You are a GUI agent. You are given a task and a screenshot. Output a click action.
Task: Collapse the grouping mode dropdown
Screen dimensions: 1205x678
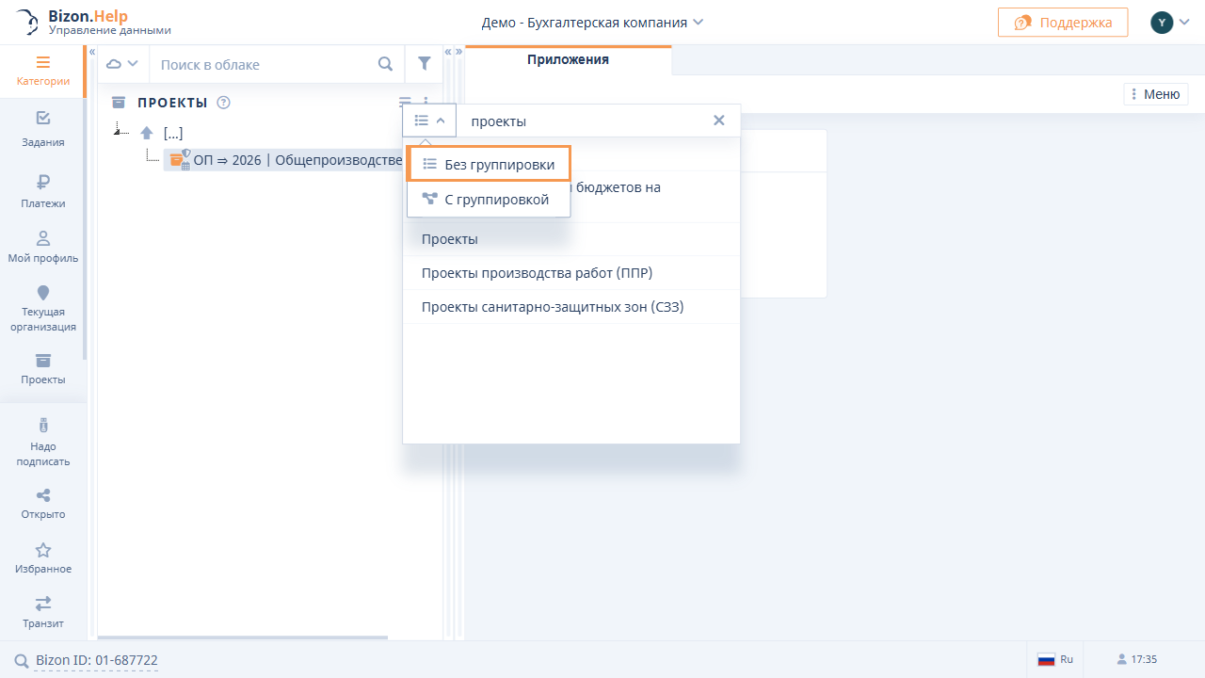click(x=429, y=121)
